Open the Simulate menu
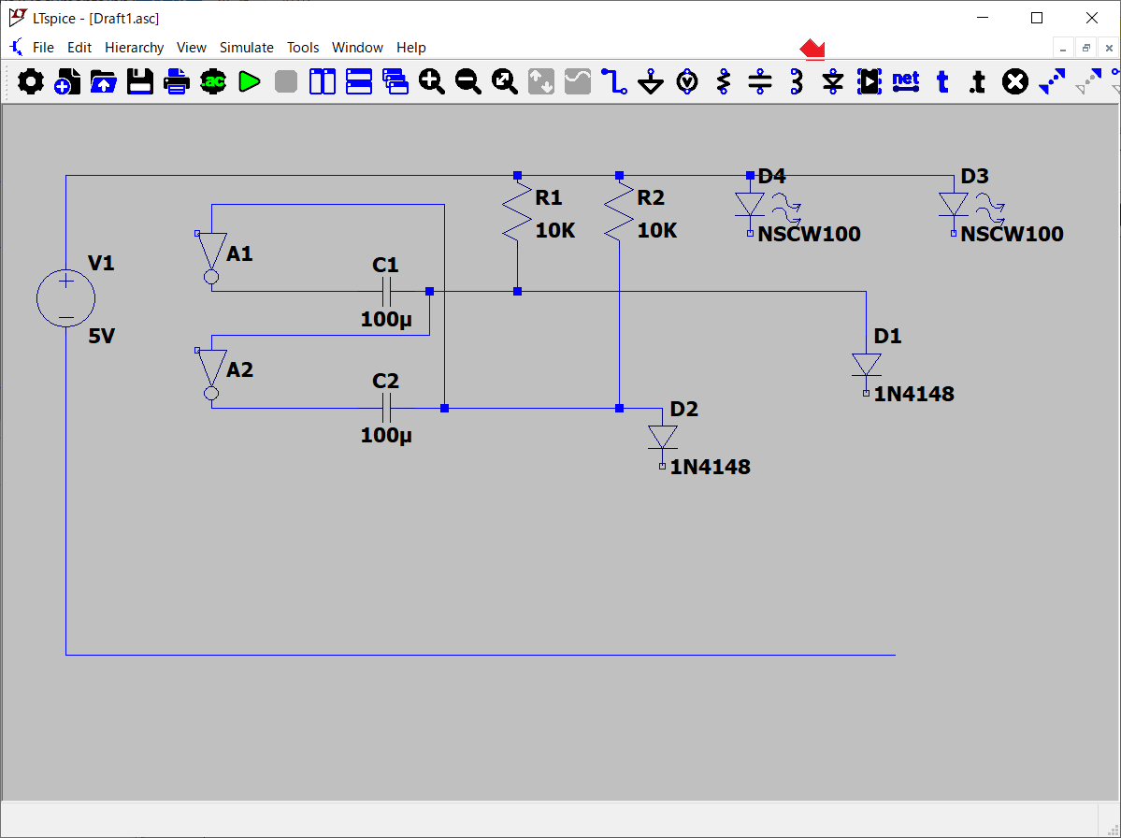 [246, 48]
